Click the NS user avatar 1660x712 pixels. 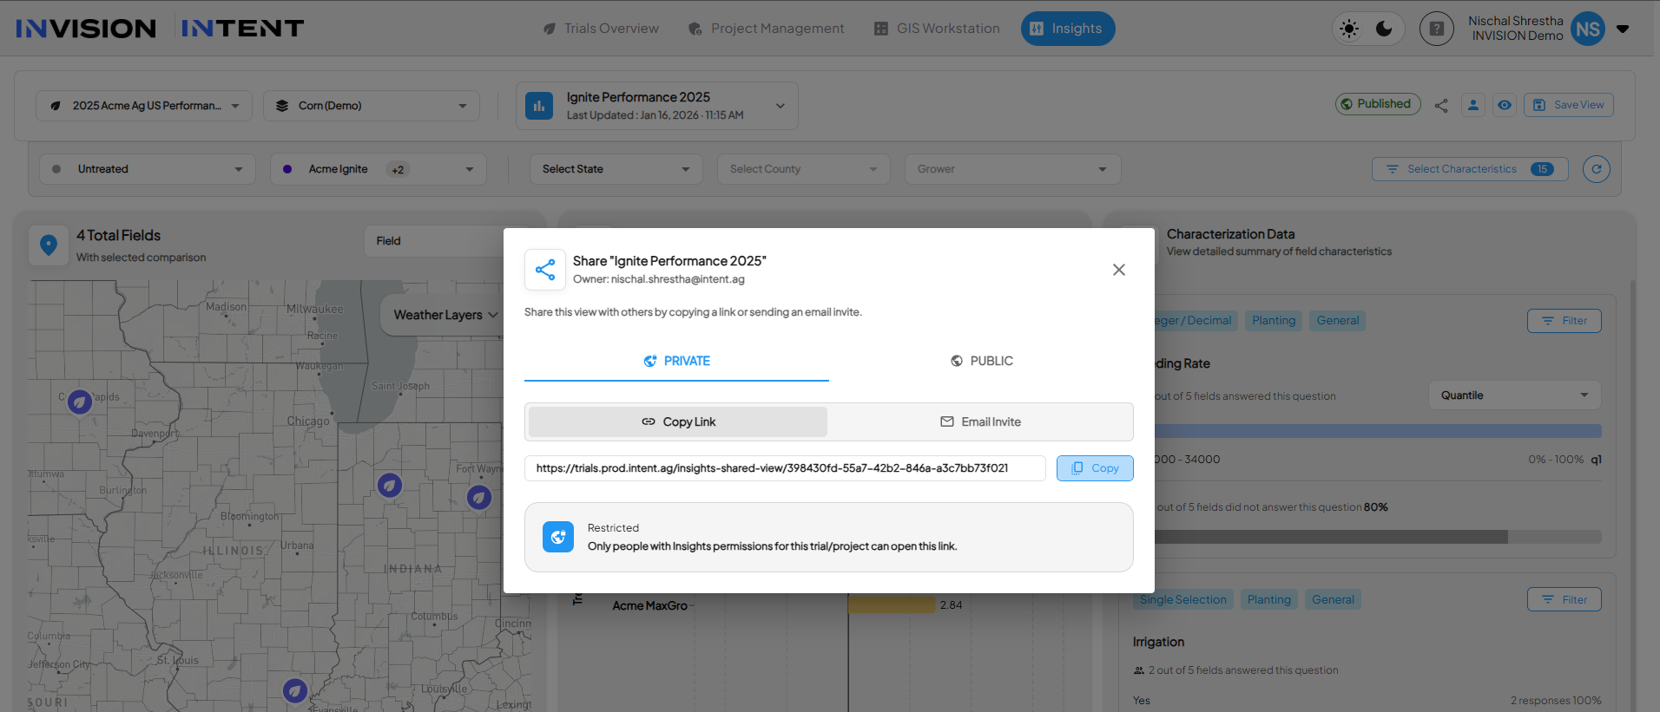coord(1587,29)
